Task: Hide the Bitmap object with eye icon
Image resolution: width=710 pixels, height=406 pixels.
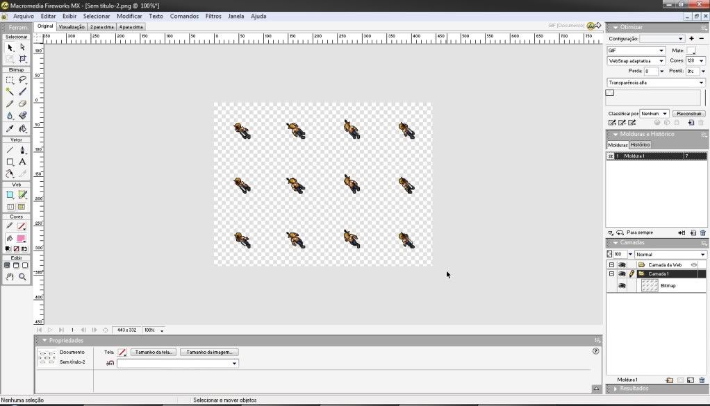Action: click(x=622, y=286)
